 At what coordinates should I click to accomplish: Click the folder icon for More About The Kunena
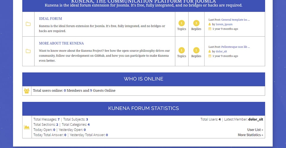(x=28, y=51)
